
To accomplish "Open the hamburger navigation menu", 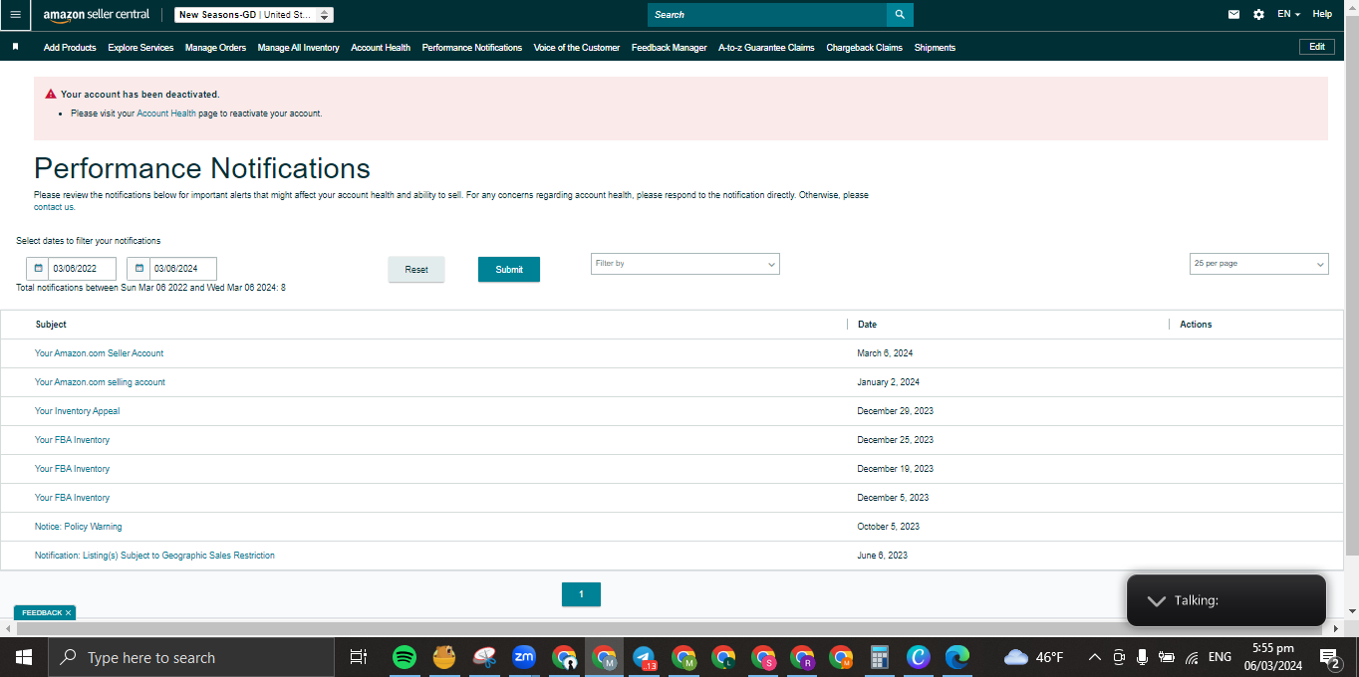I will click(x=15, y=15).
